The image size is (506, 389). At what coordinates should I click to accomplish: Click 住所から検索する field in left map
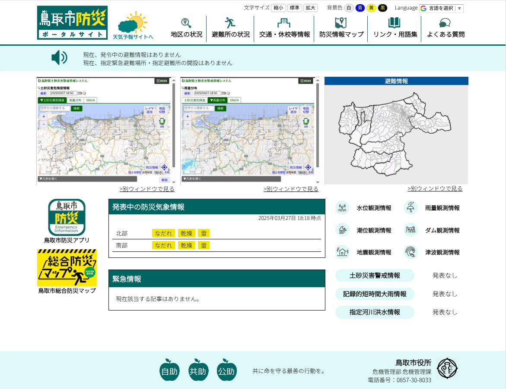point(55,108)
